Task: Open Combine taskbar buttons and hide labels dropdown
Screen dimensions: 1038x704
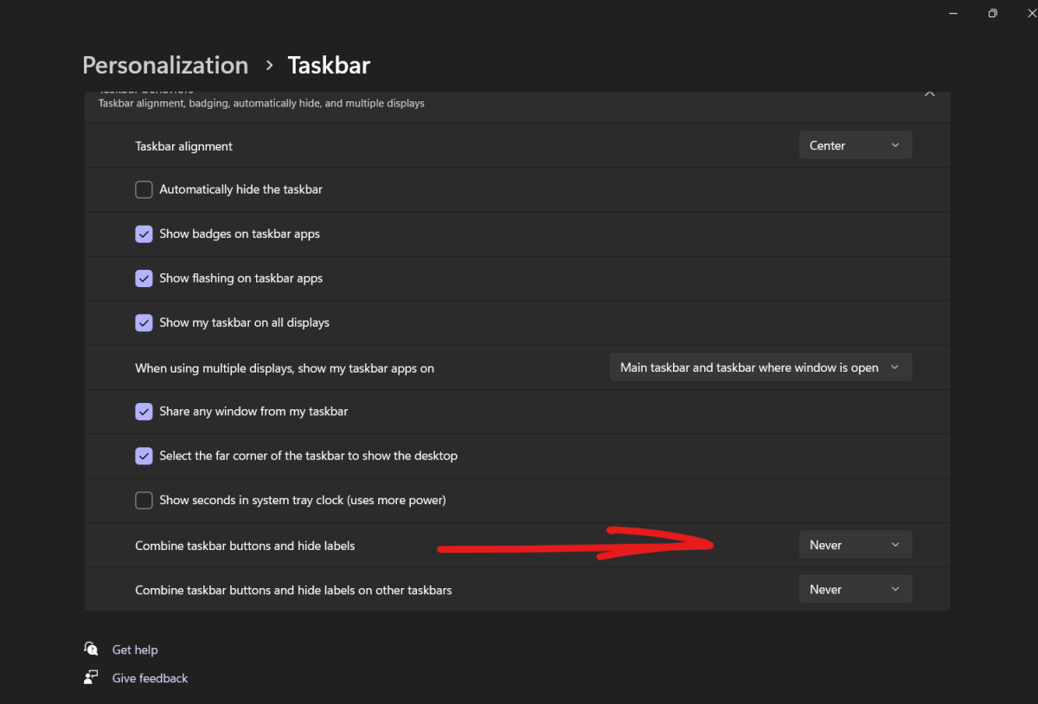Action: (855, 545)
